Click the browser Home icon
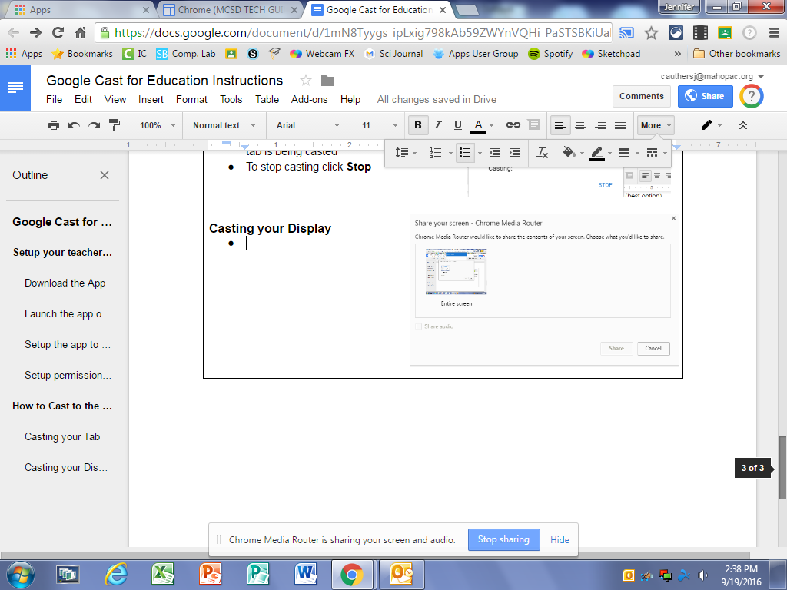The width and height of the screenshot is (787, 590). click(x=80, y=33)
